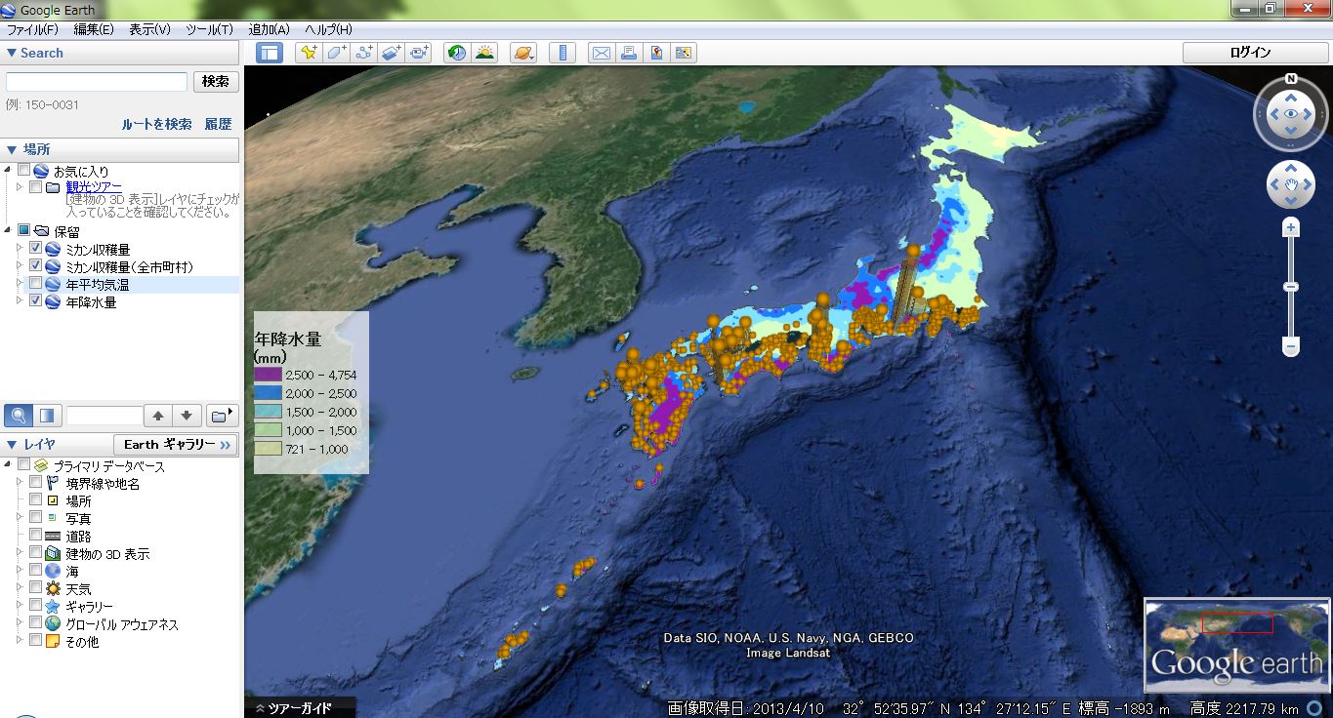Add a path from the toolbar
Viewport: 1333px width, 718px height.
click(364, 53)
